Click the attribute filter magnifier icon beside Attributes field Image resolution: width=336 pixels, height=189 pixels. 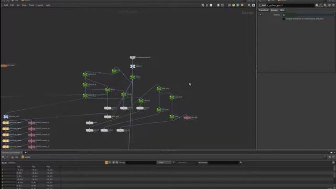[240, 163]
